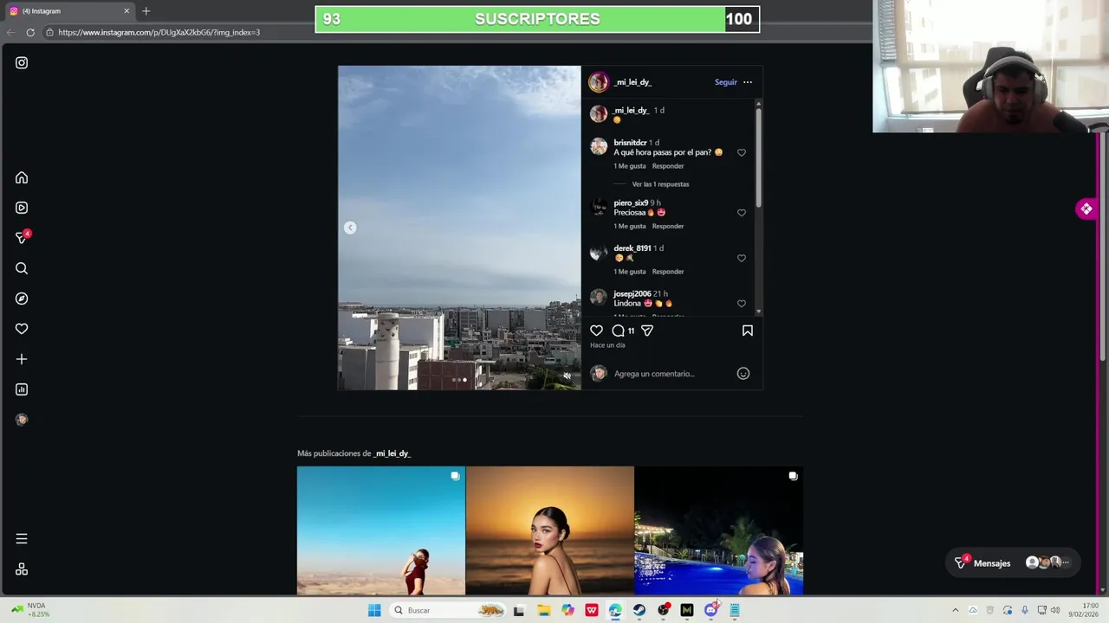Like the comment by josepj2006
This screenshot has height=623, width=1109.
tap(742, 304)
